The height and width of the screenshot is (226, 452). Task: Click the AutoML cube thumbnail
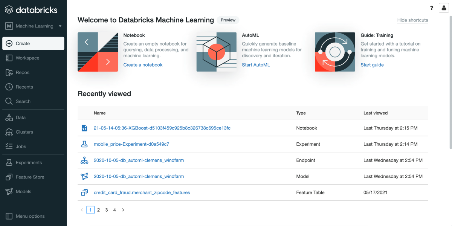click(x=217, y=52)
